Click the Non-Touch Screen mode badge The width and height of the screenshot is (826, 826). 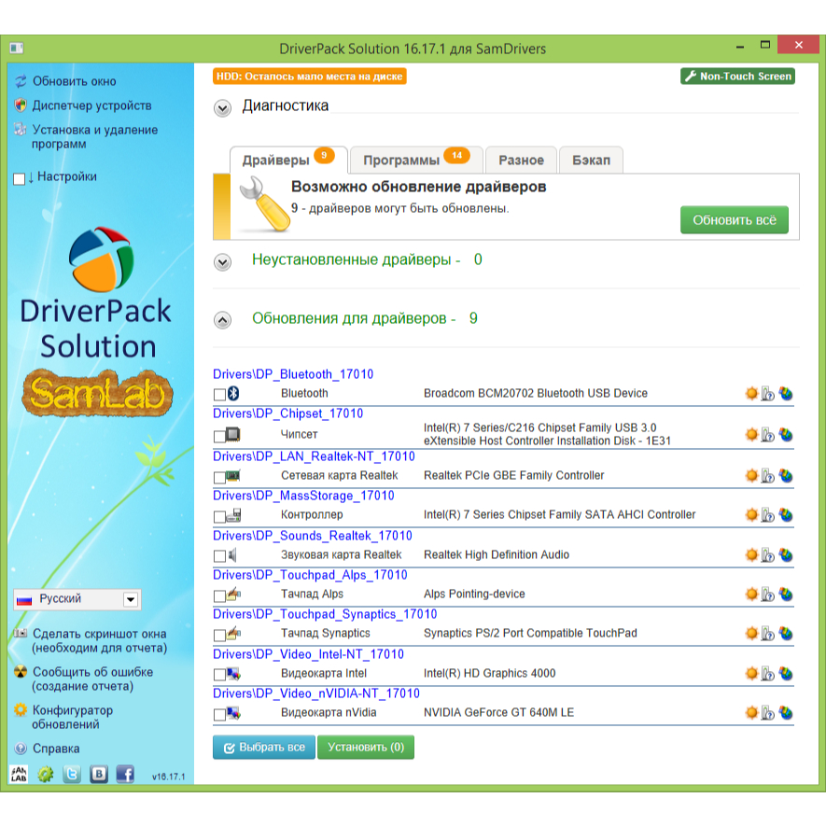[737, 77]
